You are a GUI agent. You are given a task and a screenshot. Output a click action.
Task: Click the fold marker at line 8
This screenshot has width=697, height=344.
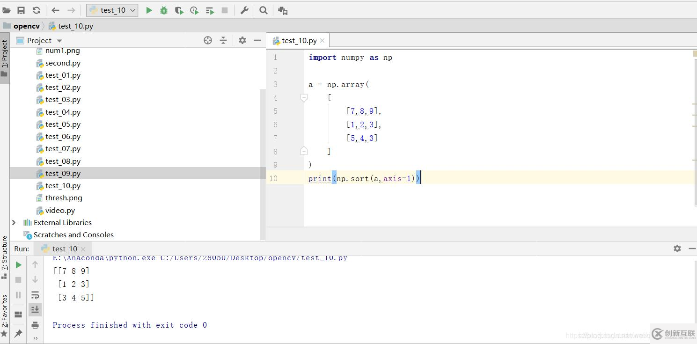click(x=304, y=151)
